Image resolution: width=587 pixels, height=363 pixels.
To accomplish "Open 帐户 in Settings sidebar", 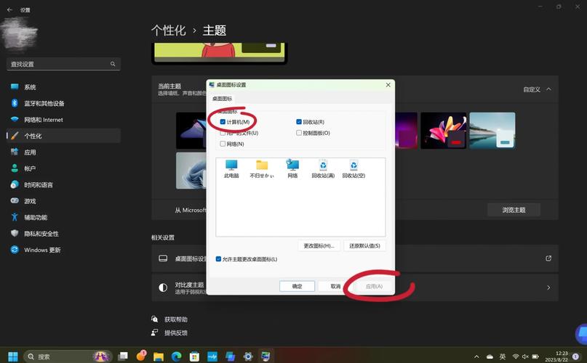I will click(63, 168).
